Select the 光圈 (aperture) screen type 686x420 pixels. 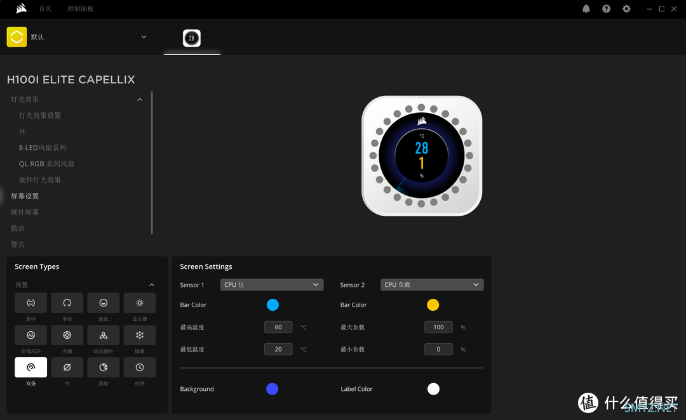67,335
